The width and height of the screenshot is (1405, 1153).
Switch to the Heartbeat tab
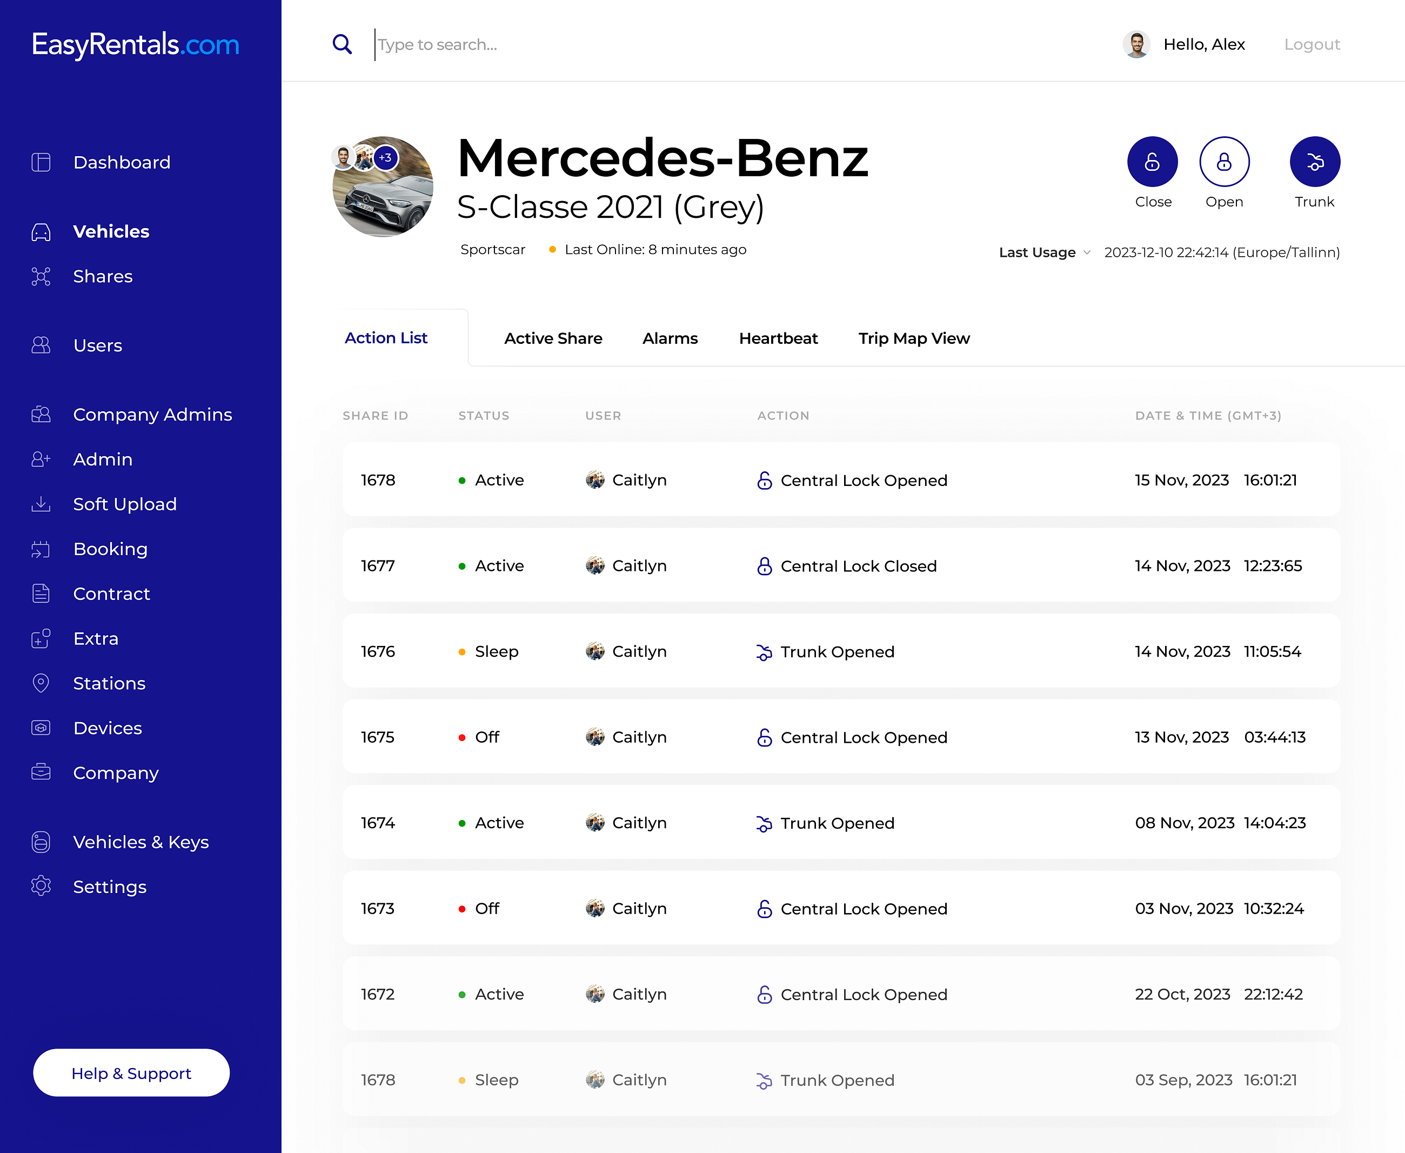778,339
